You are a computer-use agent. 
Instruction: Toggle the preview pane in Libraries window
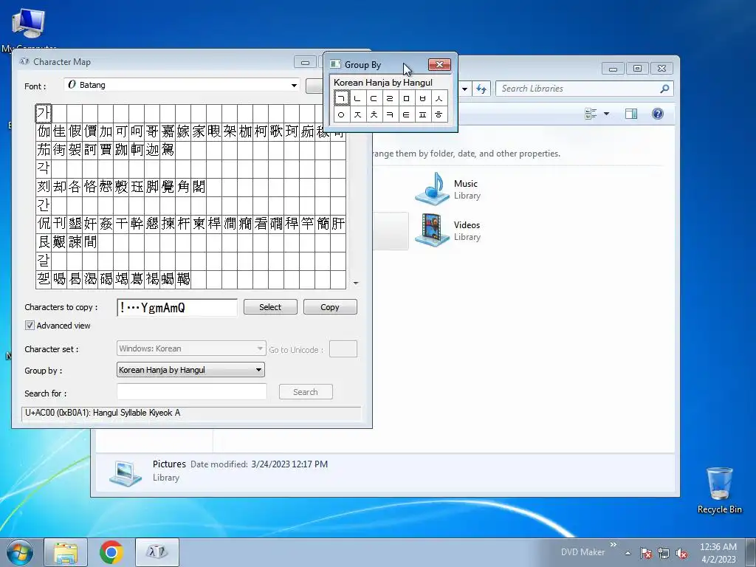[631, 114]
